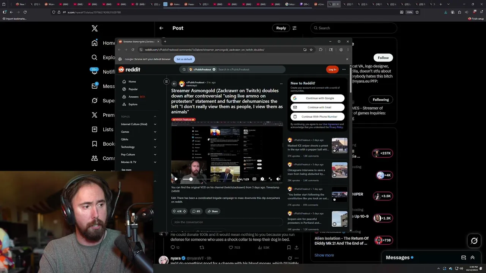Expand the Technology topic
Viewport: 486px width, 273px height.
(x=155, y=147)
